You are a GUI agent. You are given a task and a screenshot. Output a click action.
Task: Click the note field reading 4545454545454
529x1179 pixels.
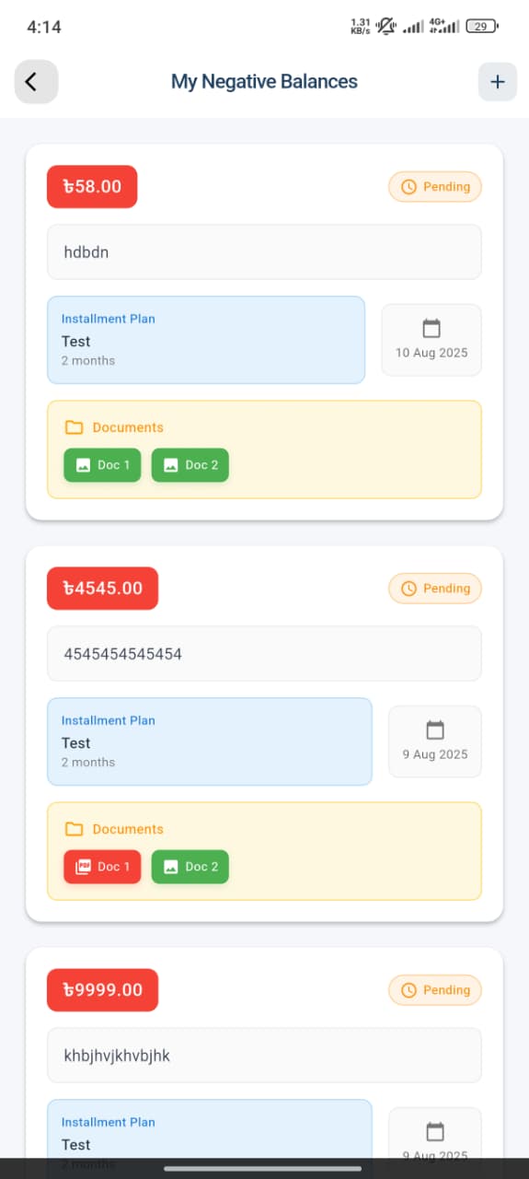tap(264, 654)
